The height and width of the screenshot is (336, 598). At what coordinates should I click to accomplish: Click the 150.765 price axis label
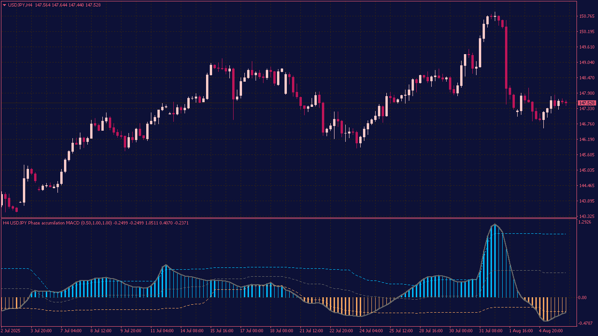click(x=587, y=16)
